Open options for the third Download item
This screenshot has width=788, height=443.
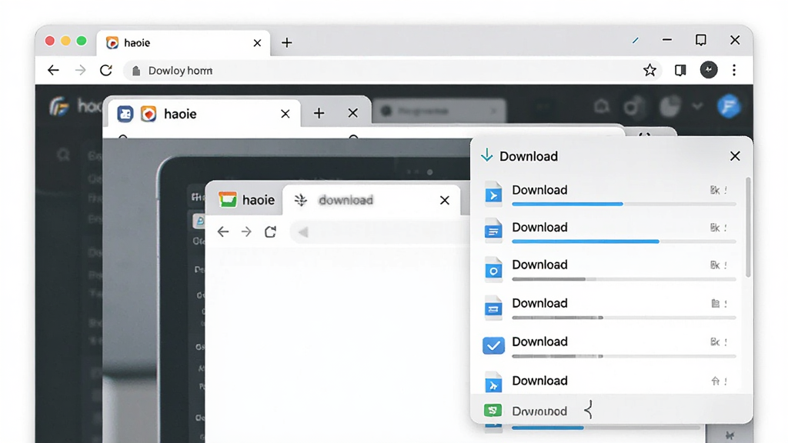[726, 265]
